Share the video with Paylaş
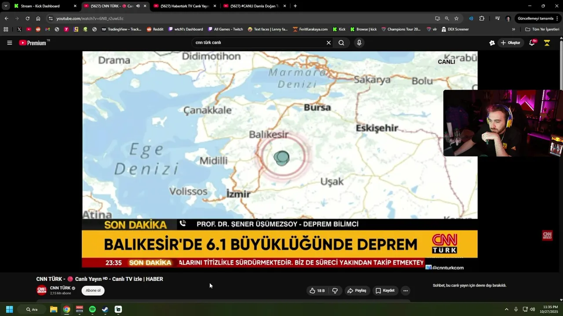 (357, 291)
